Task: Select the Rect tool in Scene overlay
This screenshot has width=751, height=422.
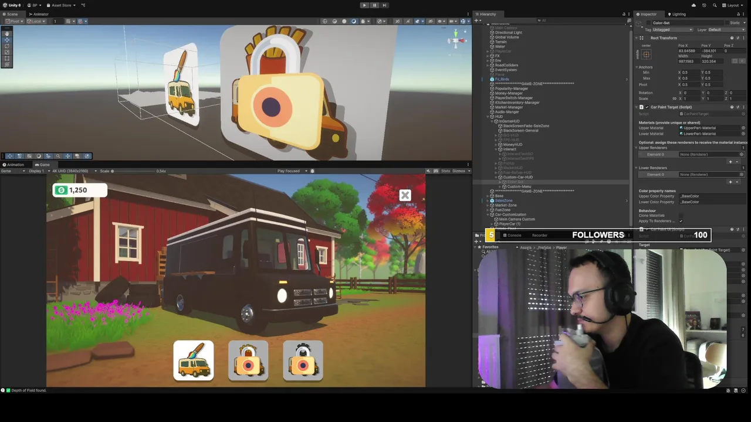Action: click(x=7, y=58)
